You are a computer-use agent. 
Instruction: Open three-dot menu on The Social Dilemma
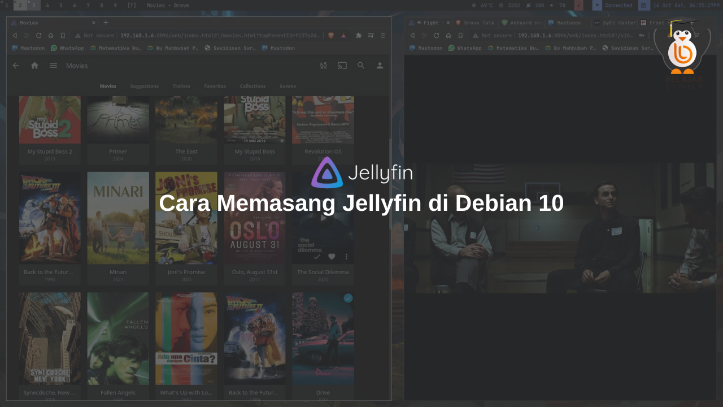tap(346, 257)
